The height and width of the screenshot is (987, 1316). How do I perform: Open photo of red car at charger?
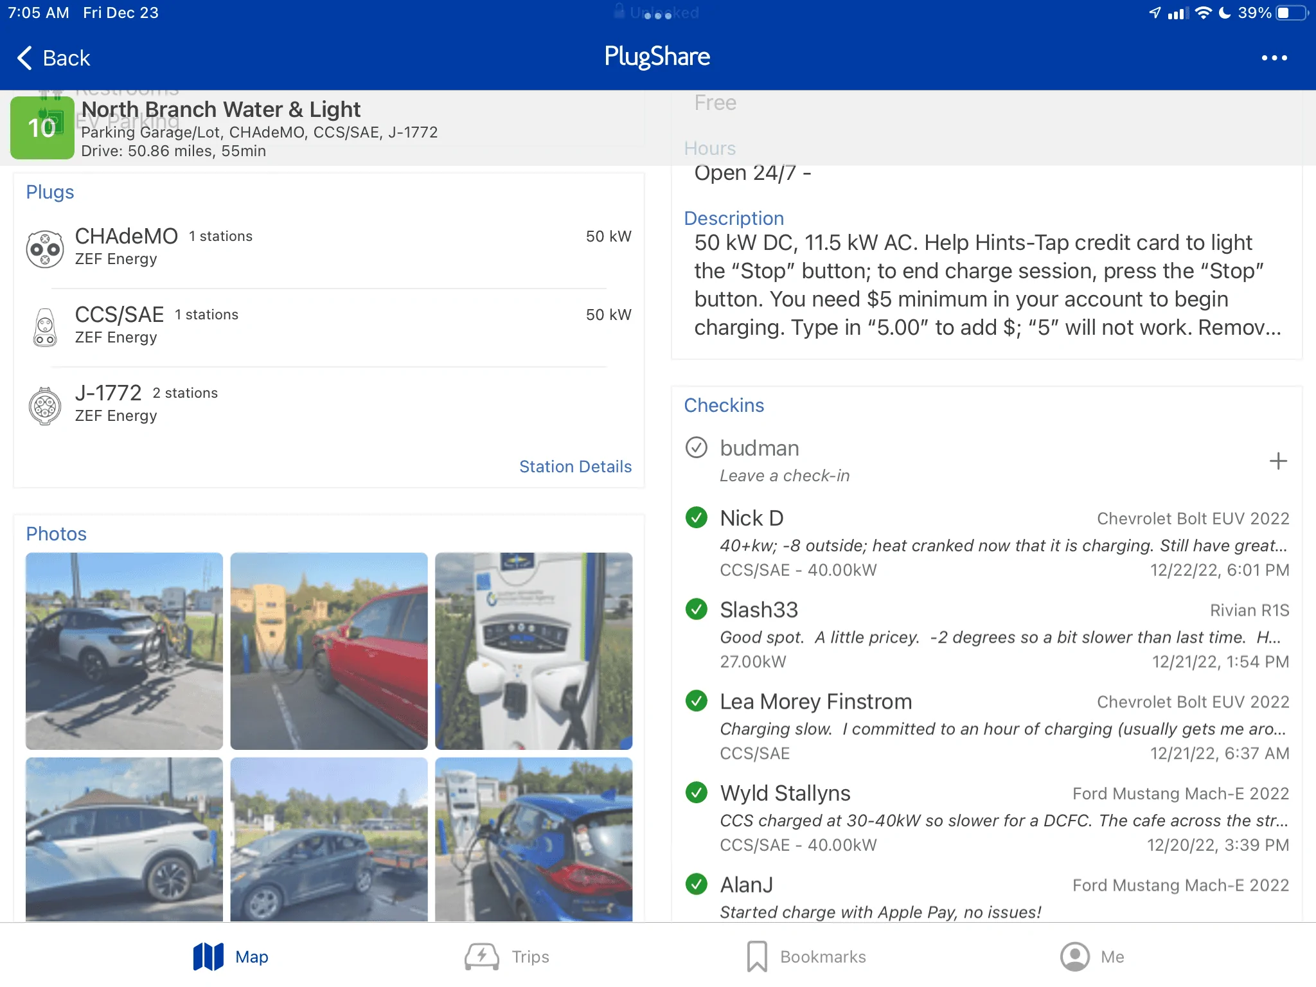click(x=329, y=651)
